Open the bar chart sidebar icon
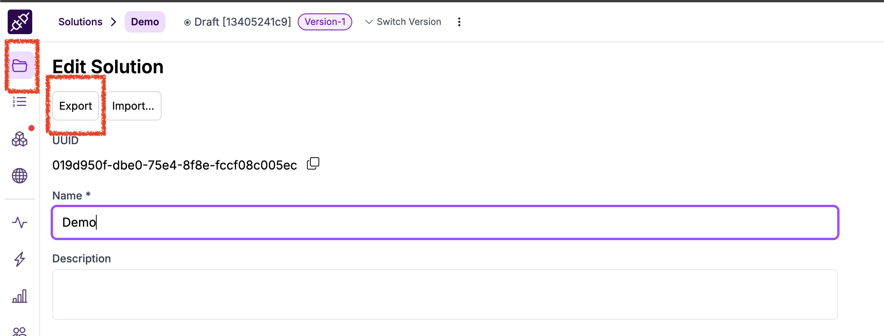The image size is (884, 336). [x=20, y=296]
